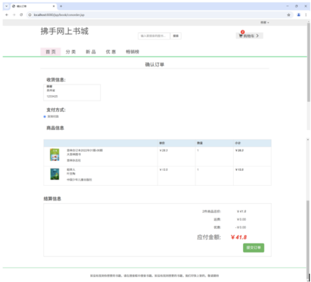Open a new browser tab
Screen dimensions: 311x282
pos(61,6)
